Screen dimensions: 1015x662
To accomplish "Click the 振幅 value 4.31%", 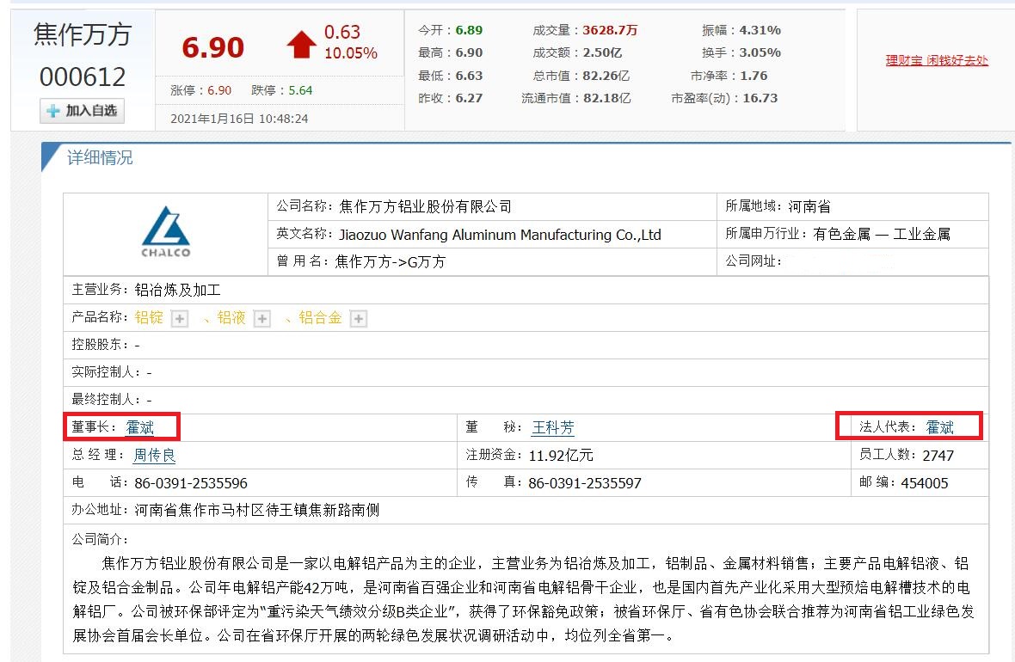I will pos(760,30).
